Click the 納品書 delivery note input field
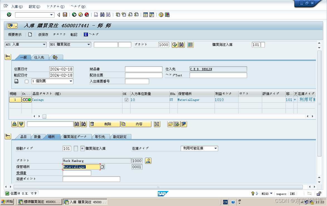The image size is (327, 206). [144, 69]
